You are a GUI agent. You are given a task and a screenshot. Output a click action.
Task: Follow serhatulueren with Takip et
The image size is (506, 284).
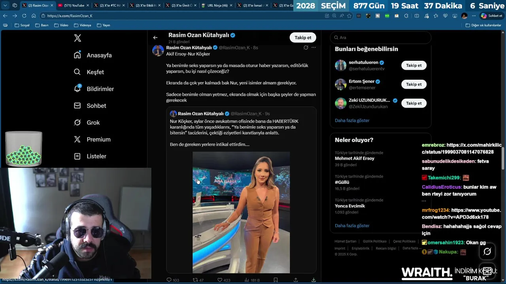click(414, 65)
